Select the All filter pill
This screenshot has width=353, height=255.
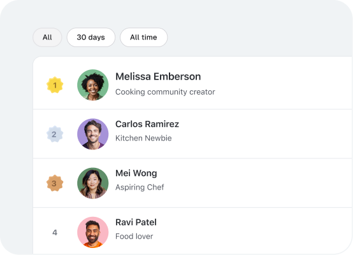coord(47,38)
